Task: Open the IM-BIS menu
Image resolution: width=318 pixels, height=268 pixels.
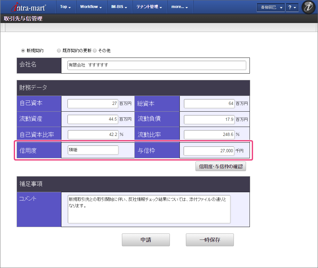Action: click(121, 7)
